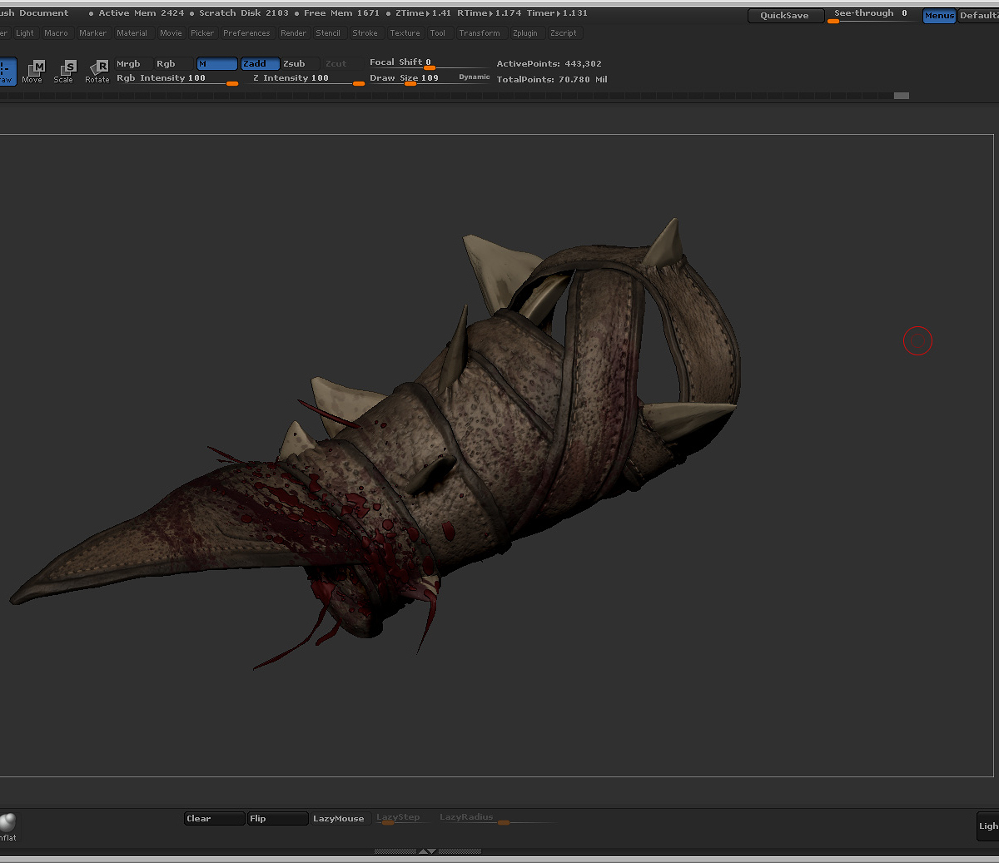Click the ZTime 1.41 readout
The width and height of the screenshot is (999, 863).
click(x=424, y=13)
